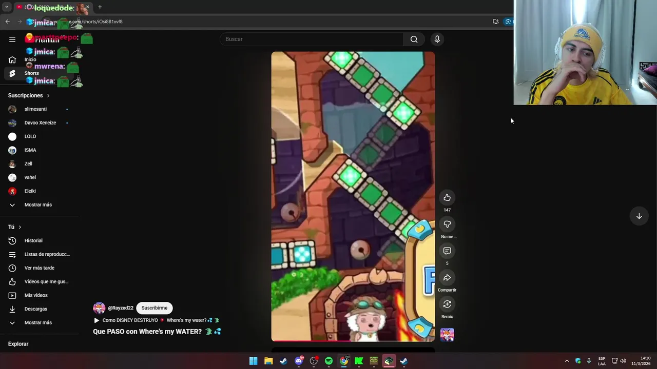Click the tray microphone icon

point(589,361)
